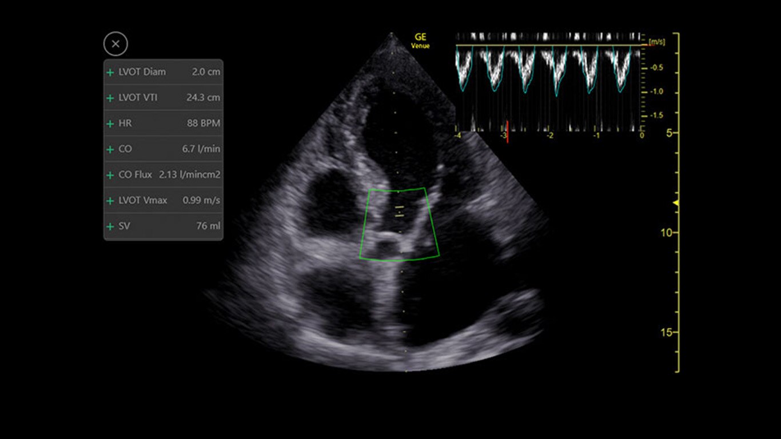Select the CO 6.7 l/min value
The image size is (781, 439).
(x=163, y=149)
